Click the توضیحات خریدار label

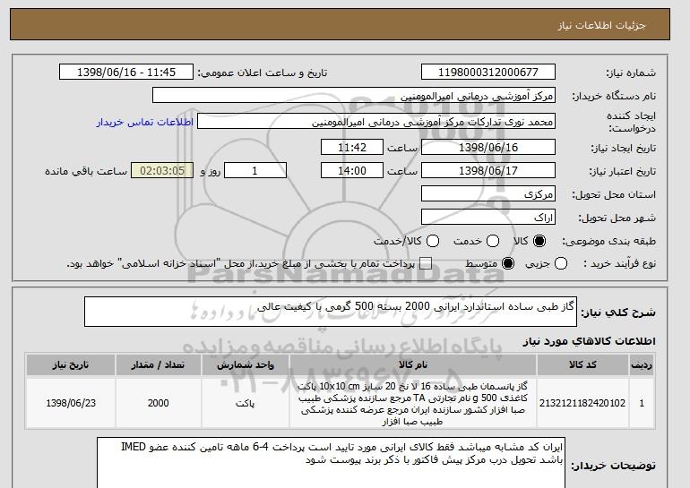click(x=614, y=465)
